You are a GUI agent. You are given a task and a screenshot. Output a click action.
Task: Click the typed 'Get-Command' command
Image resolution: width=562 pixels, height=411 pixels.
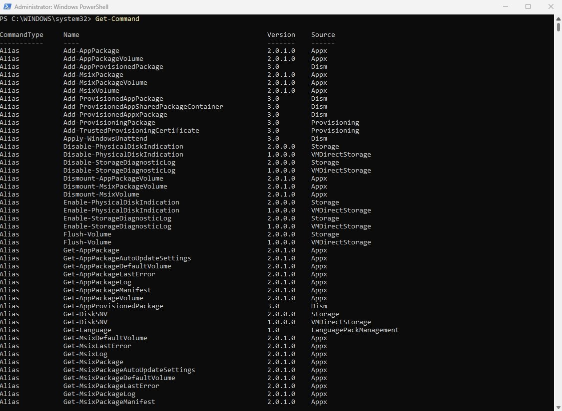117,18
